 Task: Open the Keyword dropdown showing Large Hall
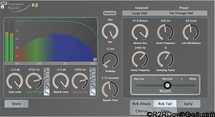(x=141, y=13)
